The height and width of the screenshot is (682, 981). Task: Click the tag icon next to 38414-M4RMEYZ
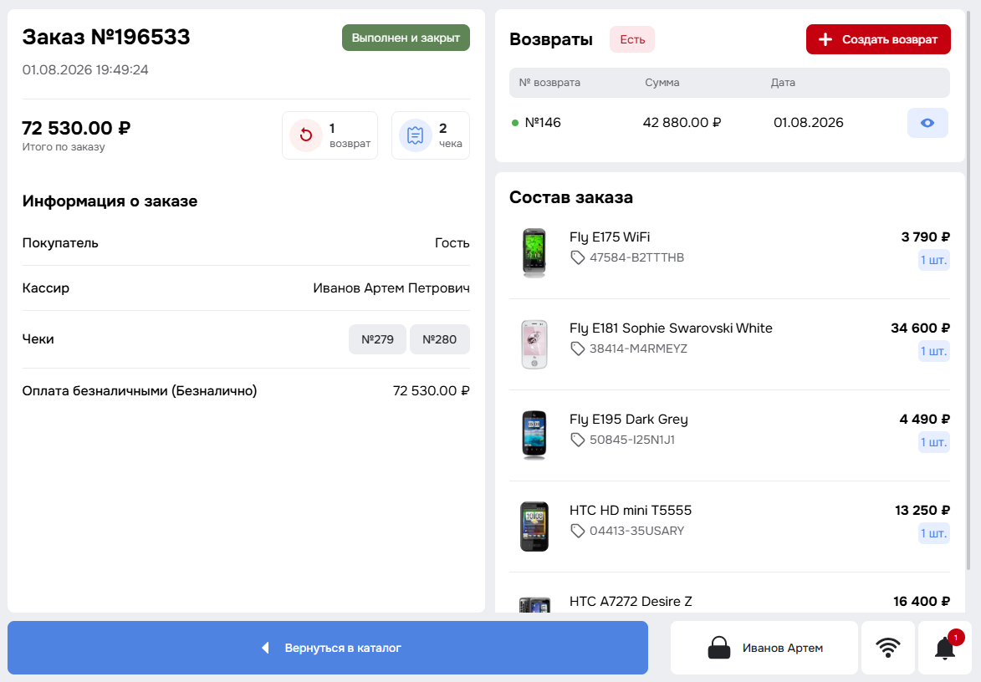tap(577, 349)
